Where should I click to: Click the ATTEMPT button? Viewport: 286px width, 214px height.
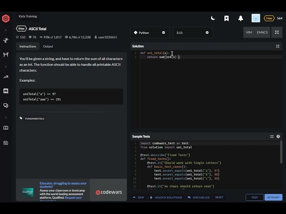click(x=273, y=197)
